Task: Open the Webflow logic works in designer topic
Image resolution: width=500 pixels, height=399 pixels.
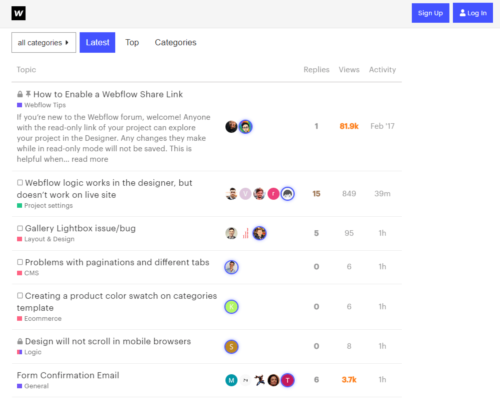Action: tap(105, 189)
